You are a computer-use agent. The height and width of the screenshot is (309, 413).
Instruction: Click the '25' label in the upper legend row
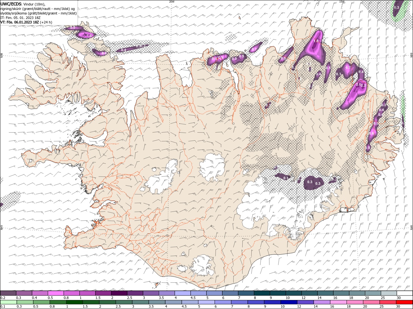[x=382, y=298]
